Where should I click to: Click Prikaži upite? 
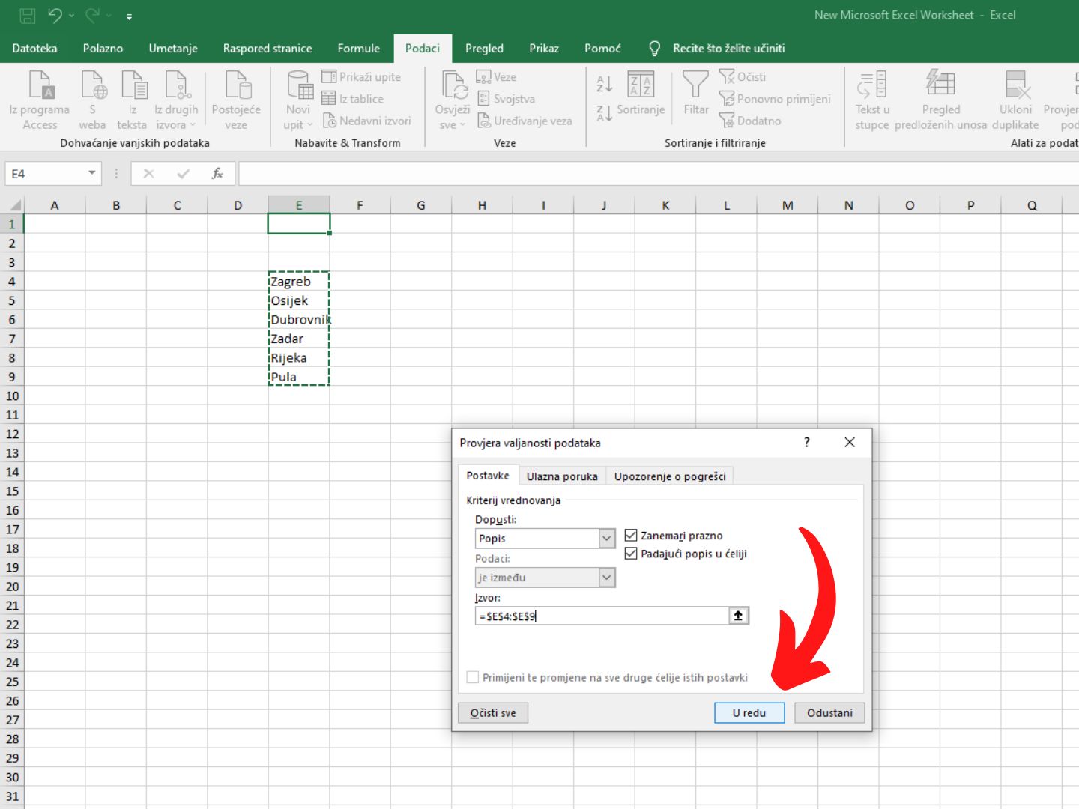(x=361, y=76)
